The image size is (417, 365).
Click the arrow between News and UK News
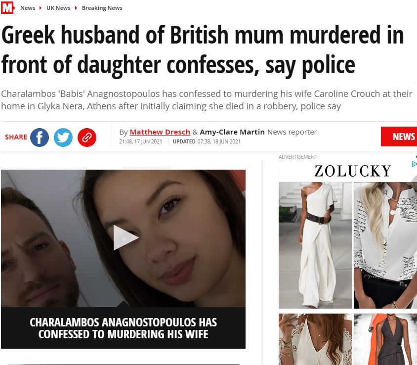(x=41, y=8)
